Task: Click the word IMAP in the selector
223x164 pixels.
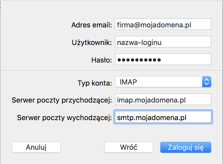Action: click(128, 82)
